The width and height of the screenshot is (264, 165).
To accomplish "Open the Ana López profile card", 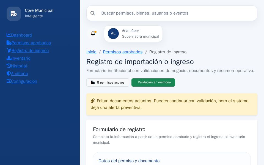I will pyautogui.click(x=133, y=34).
